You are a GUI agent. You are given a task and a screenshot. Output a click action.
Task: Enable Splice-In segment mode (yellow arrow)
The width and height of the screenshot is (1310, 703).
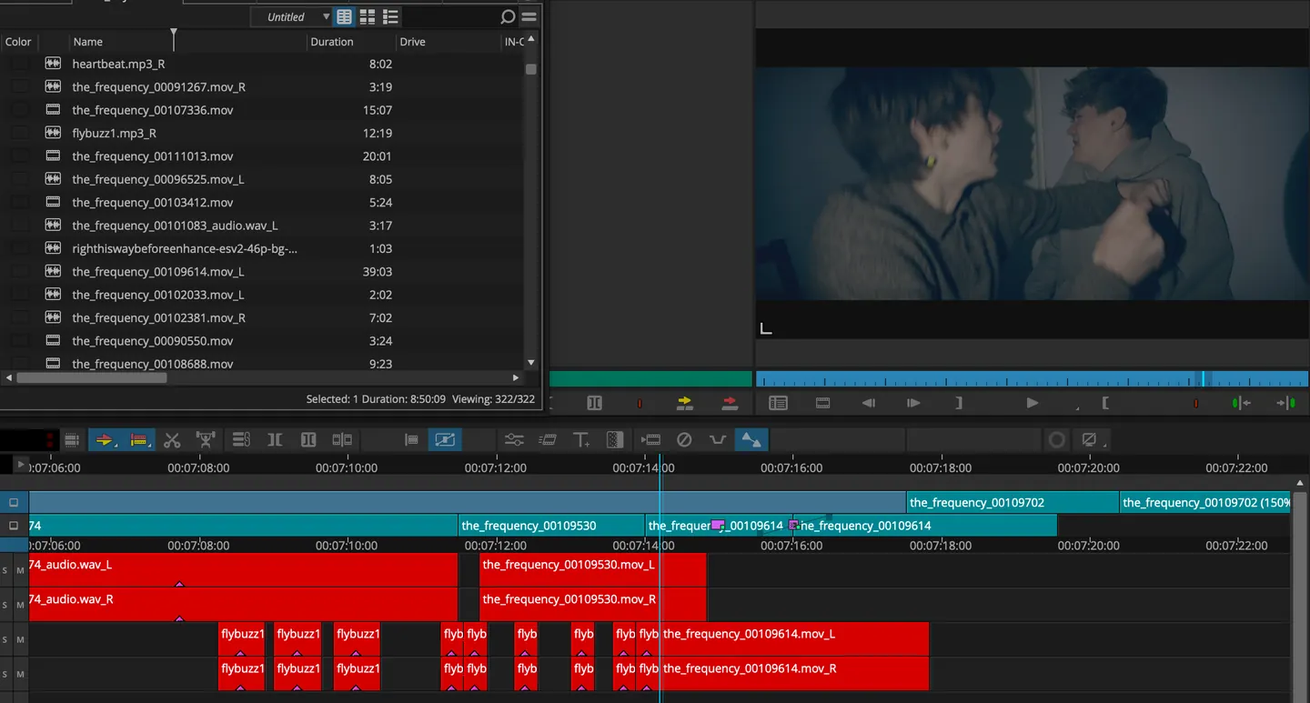tap(105, 440)
